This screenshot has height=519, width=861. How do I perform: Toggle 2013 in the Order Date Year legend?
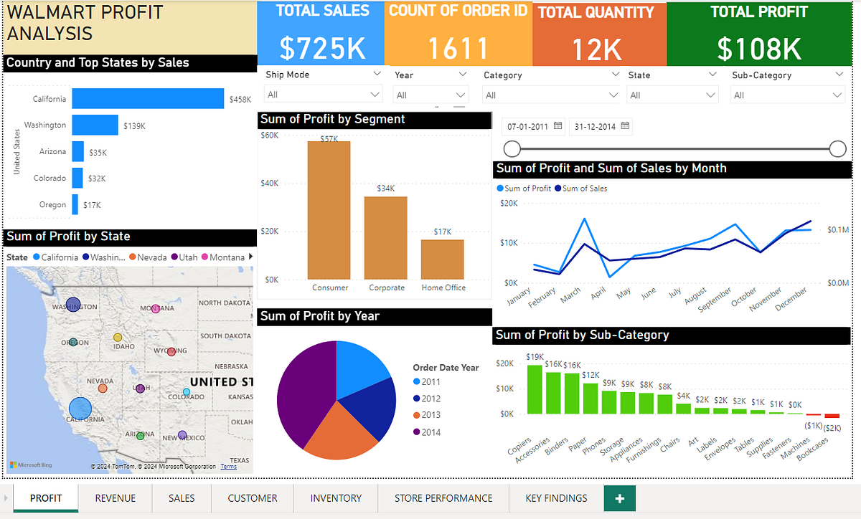click(x=428, y=416)
